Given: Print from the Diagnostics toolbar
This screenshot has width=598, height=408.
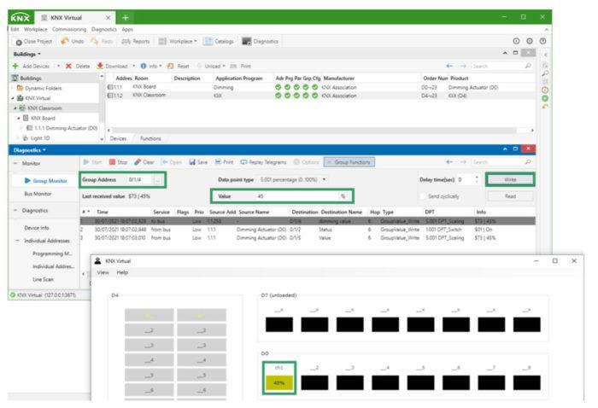Looking at the screenshot, I should 224,162.
